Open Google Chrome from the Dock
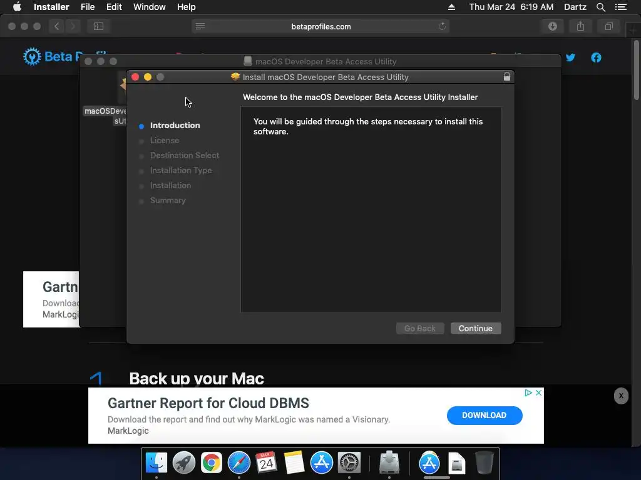Viewport: 641px width, 480px height. (212, 463)
